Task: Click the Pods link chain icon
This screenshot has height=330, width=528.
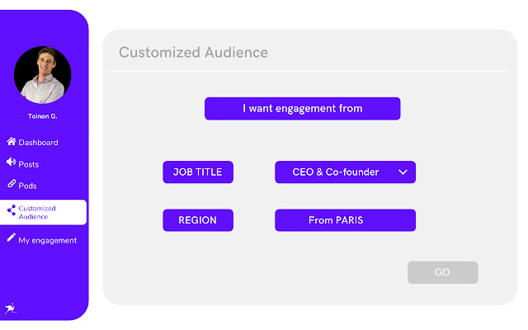Action: (12, 185)
